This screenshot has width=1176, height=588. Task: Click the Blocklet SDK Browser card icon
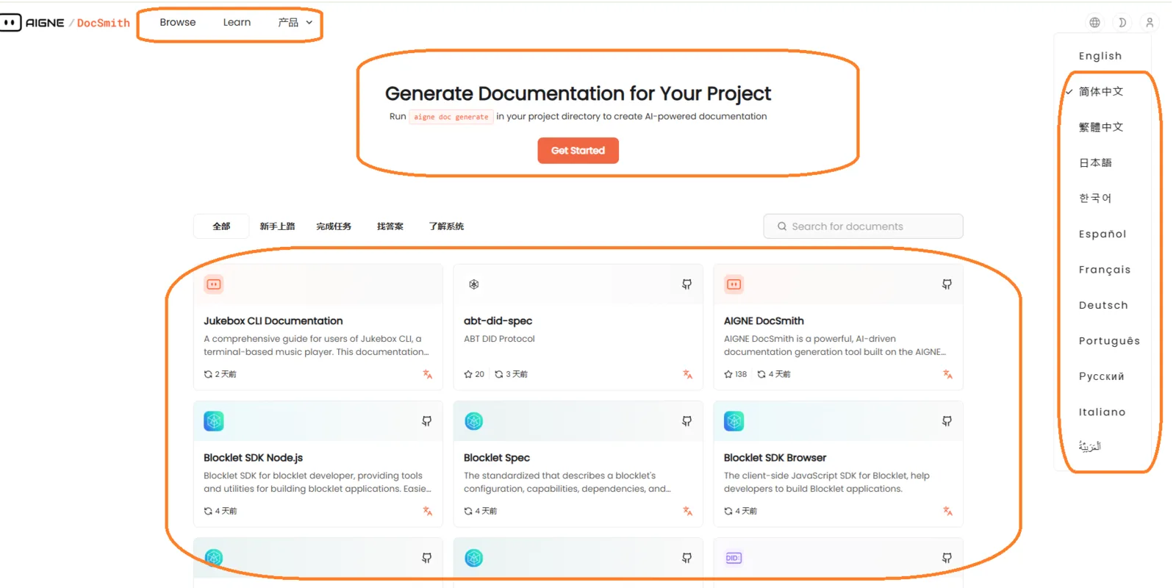click(734, 421)
